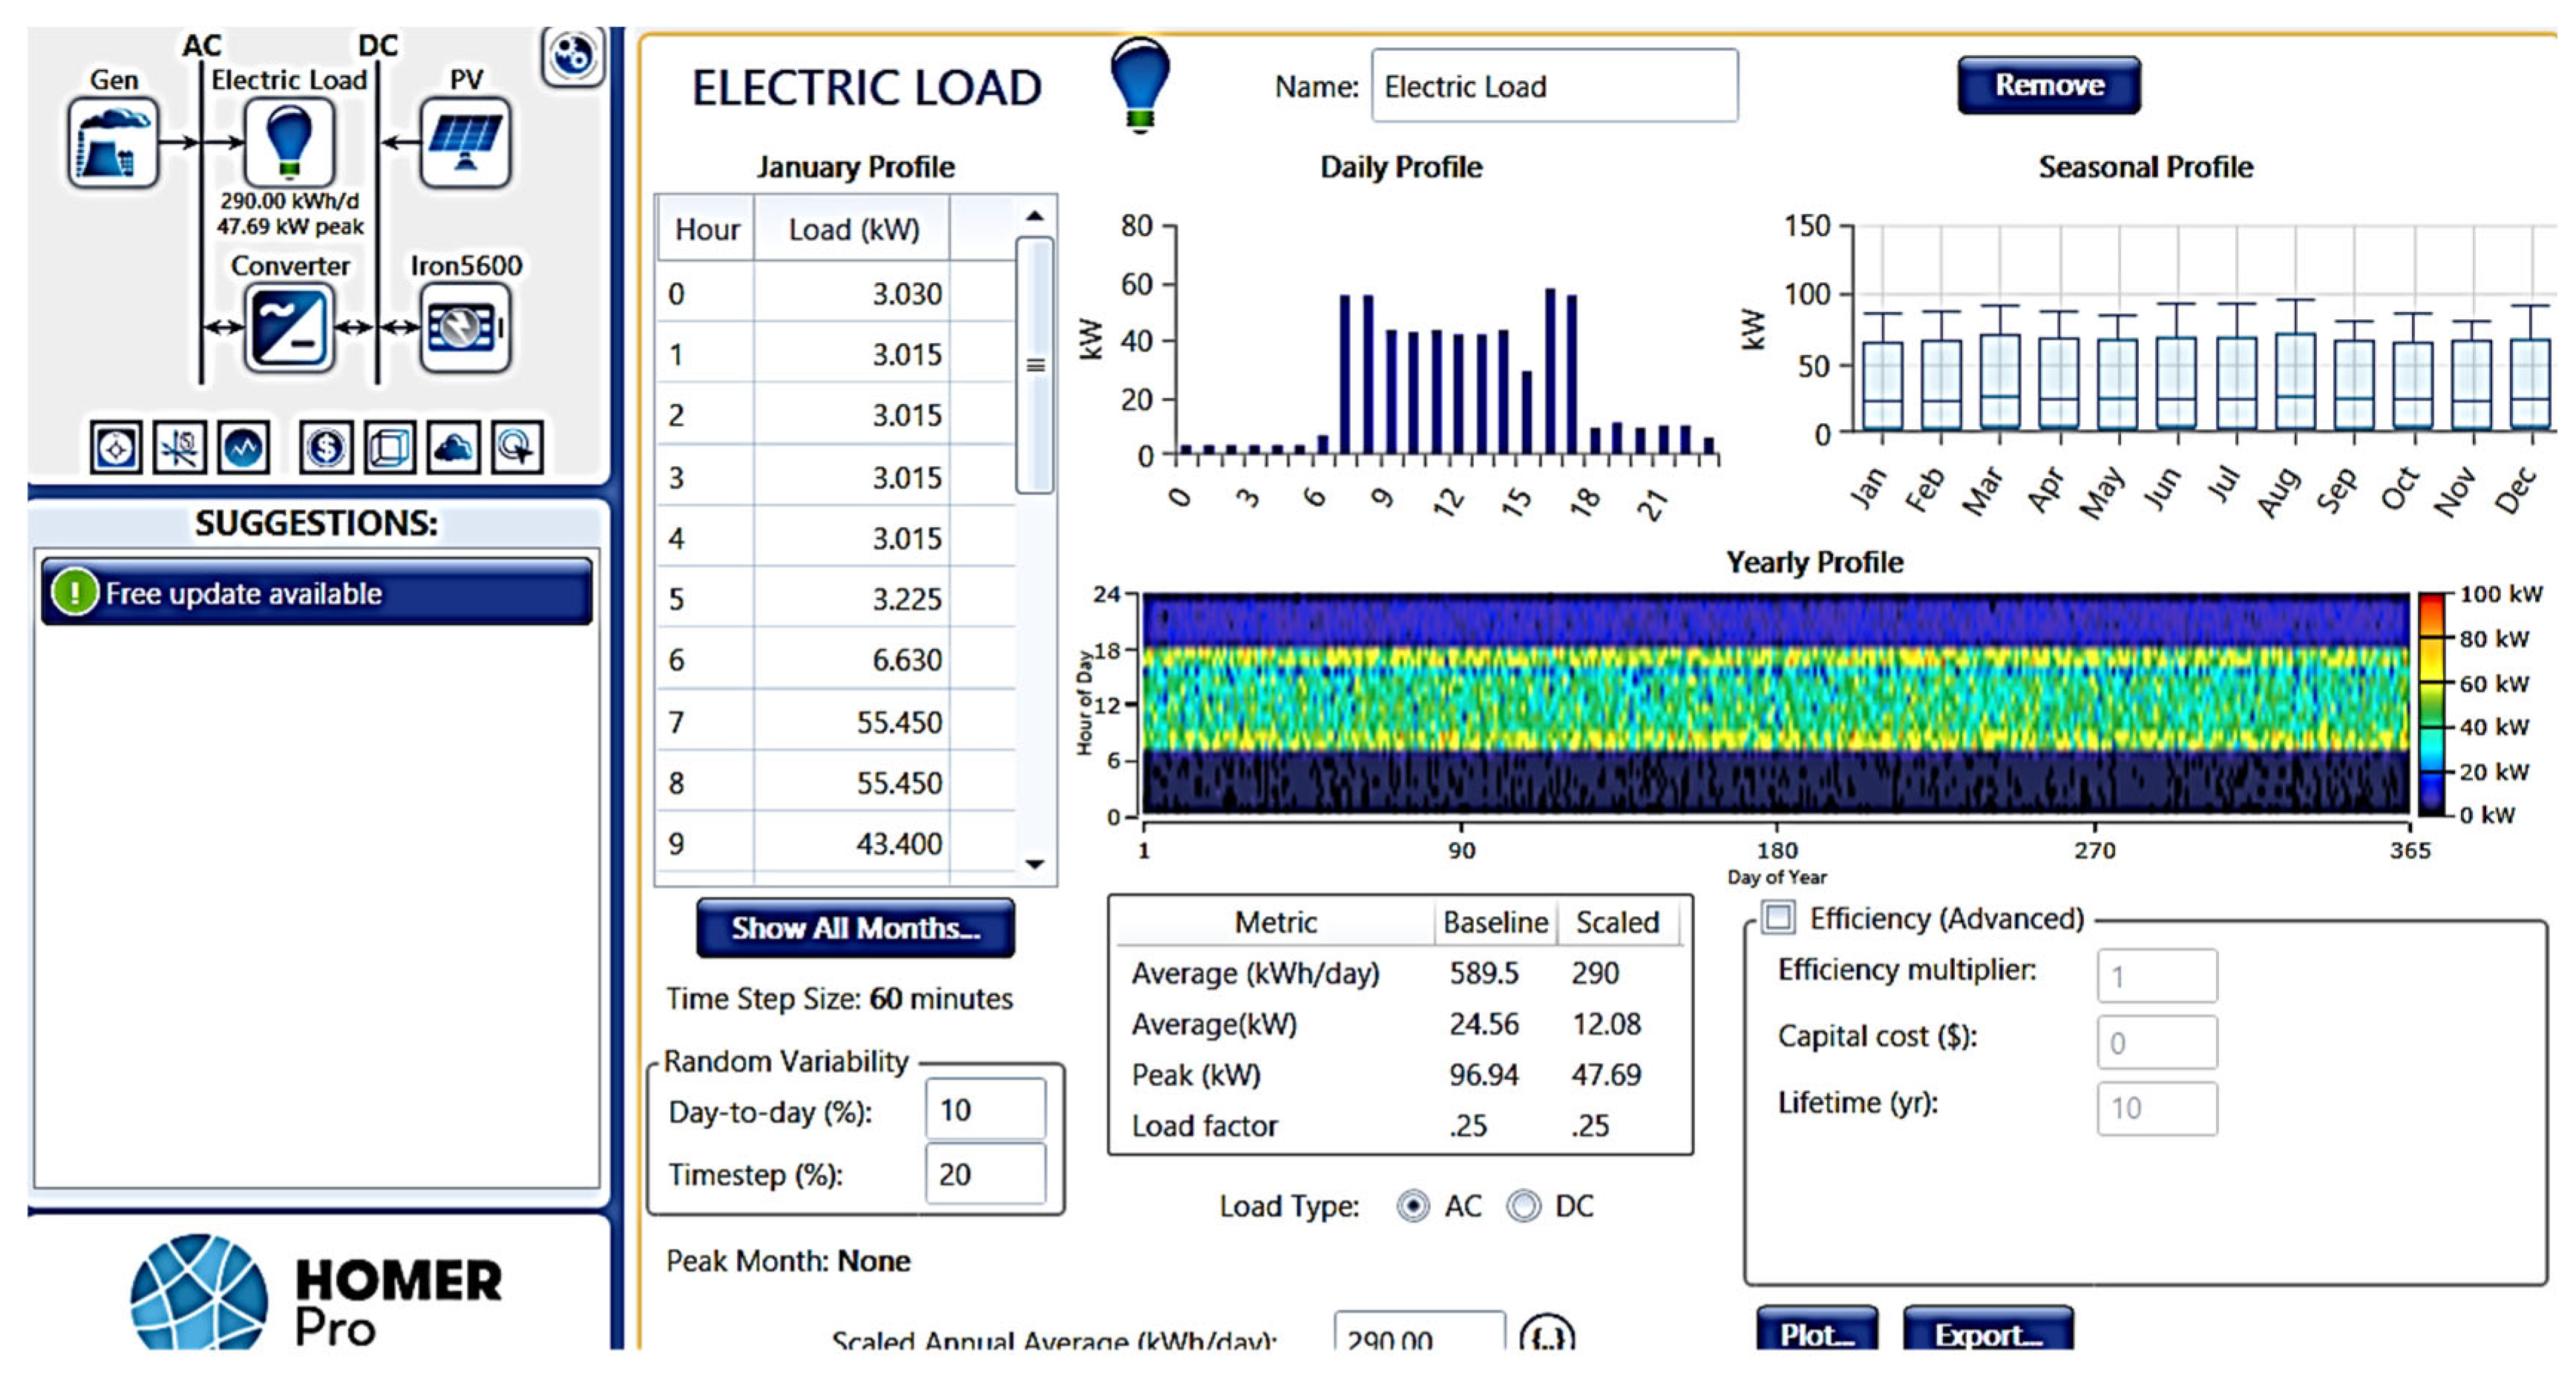2576x1375 pixels.
Task: Click the January Profile scrollbar thumb
Action: click(1035, 365)
